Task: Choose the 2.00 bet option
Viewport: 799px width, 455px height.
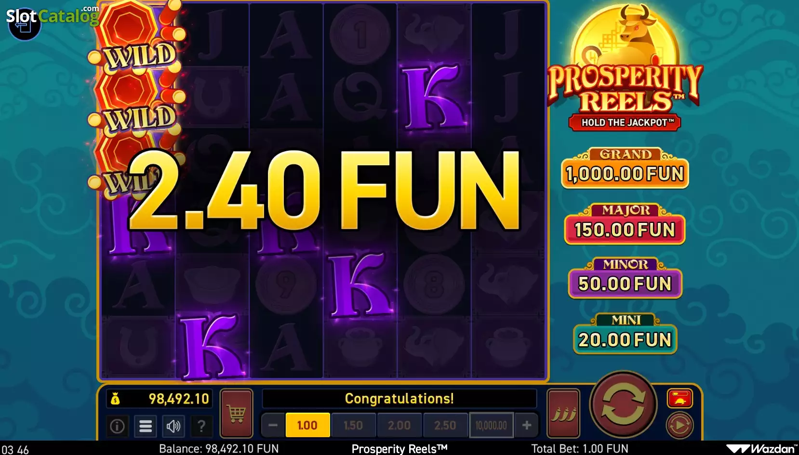Action: tap(399, 425)
